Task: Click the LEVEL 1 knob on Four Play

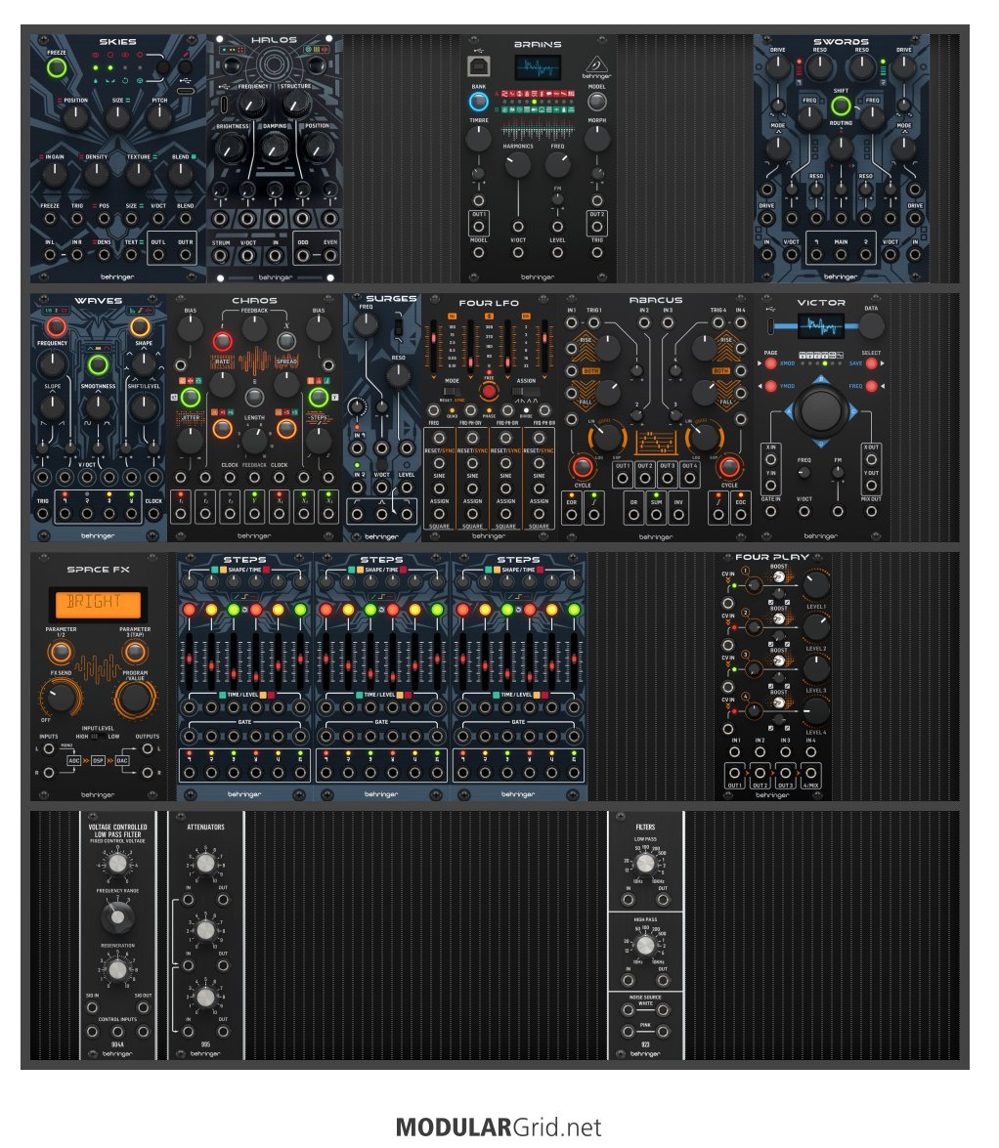Action: tap(816, 585)
